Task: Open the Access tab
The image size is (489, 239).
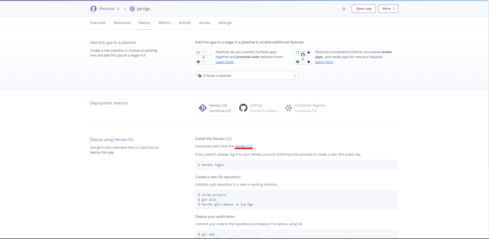Action: tap(205, 23)
